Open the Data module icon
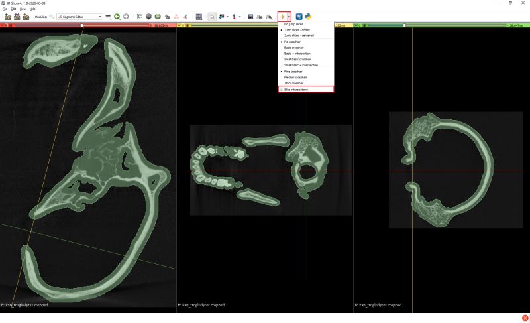Viewport: 530px width, 323px height. (x=140, y=16)
